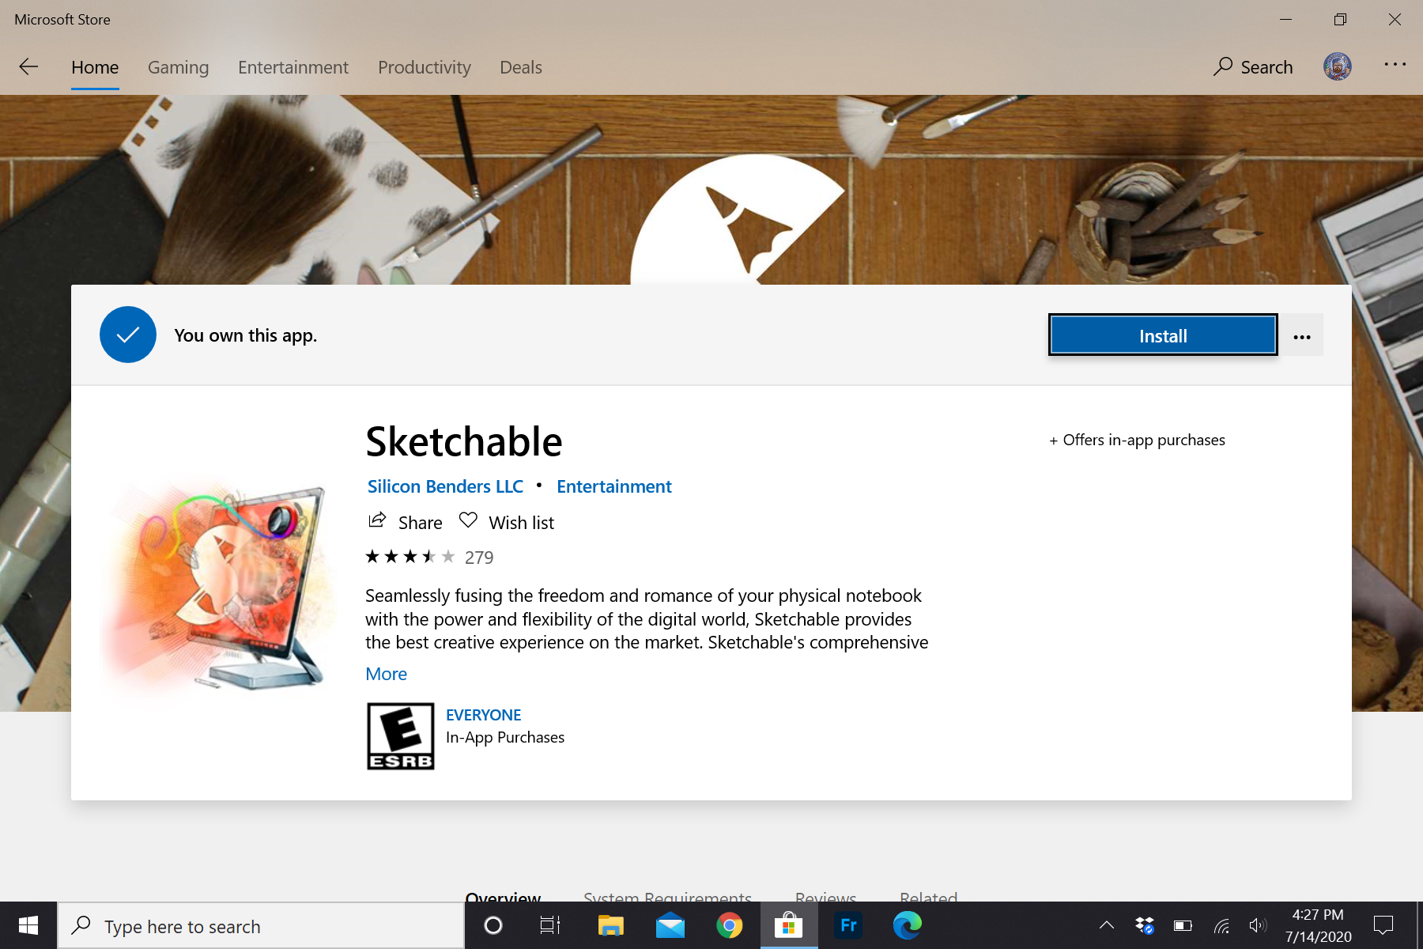Expand the description with More

pos(386,674)
